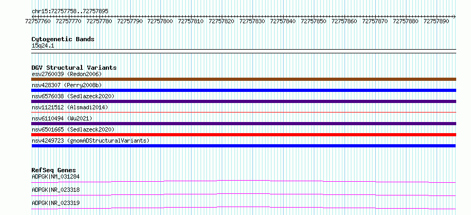
Task: Click the purple nsv6576038 variant bar
Action: click(243, 101)
